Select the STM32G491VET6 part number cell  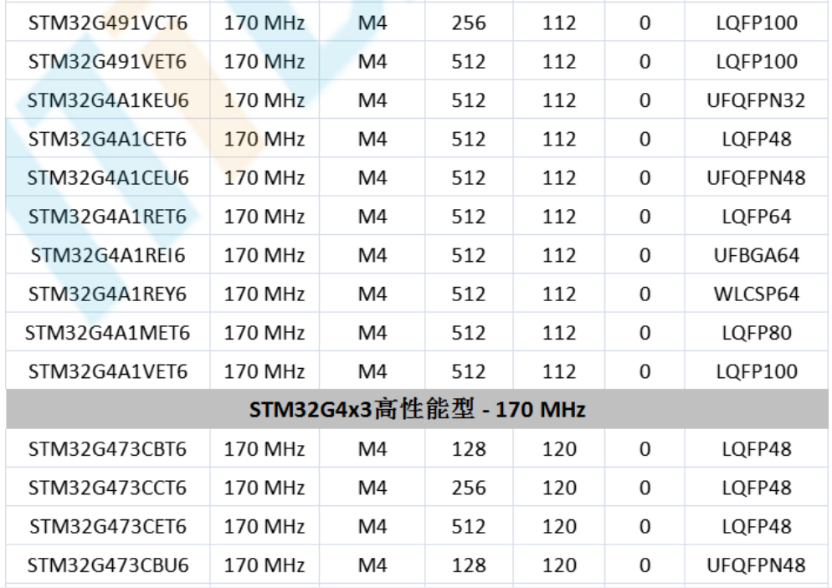pos(107,62)
